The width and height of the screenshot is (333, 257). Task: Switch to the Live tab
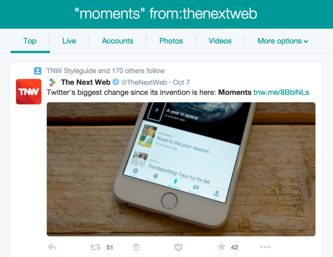pos(69,41)
